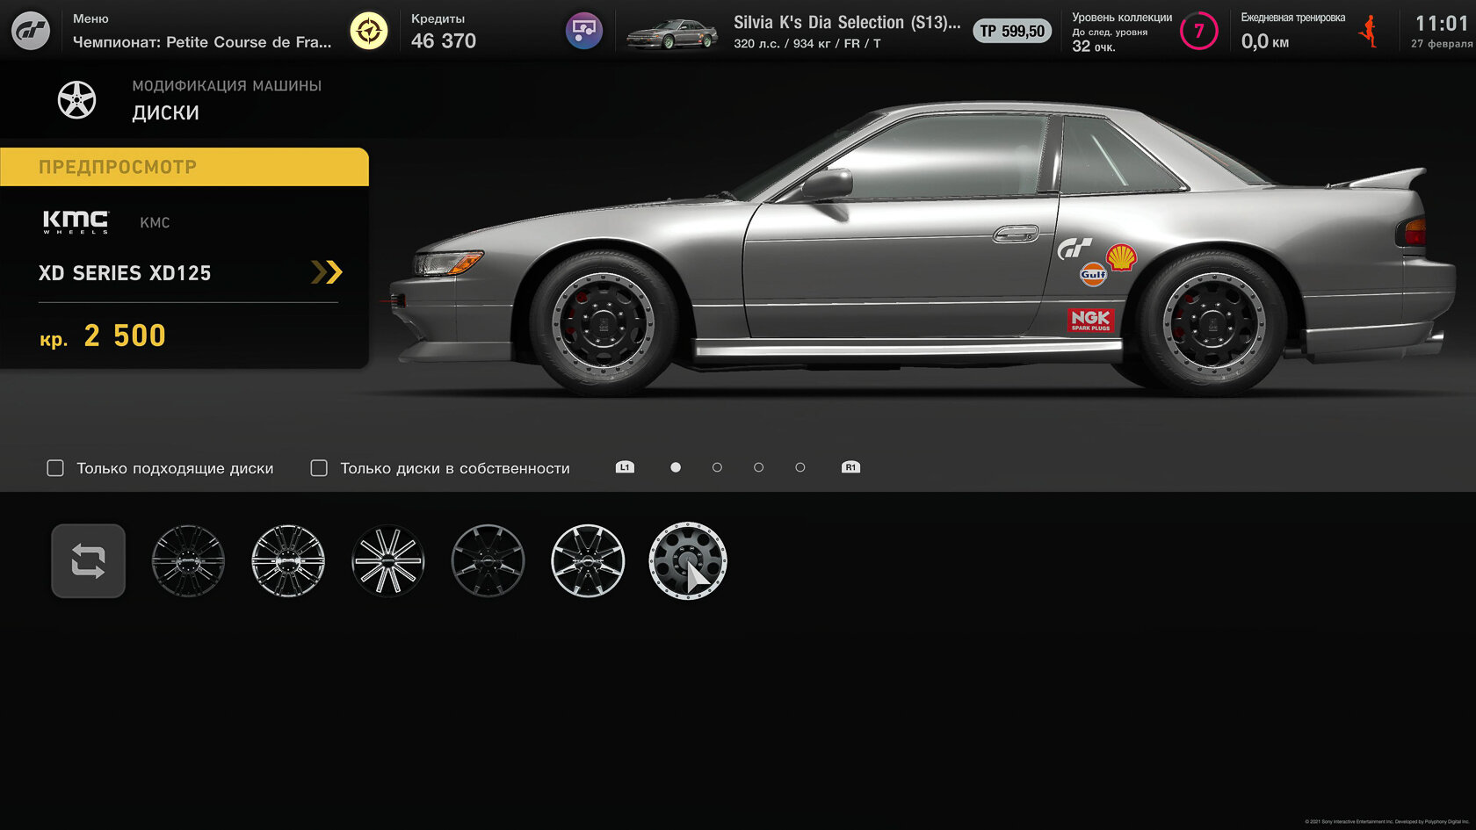
Task: Open the collection level 7 circle
Action: [1198, 32]
